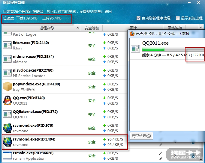Click the 安全 label in QQ.exe row
The width and height of the screenshot is (205, 163).
(x=92, y=101)
